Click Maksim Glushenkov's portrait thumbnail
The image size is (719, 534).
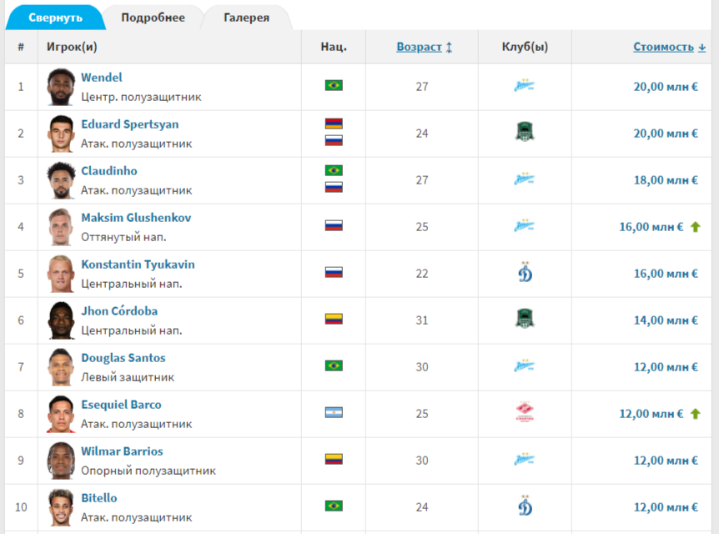[x=61, y=227]
